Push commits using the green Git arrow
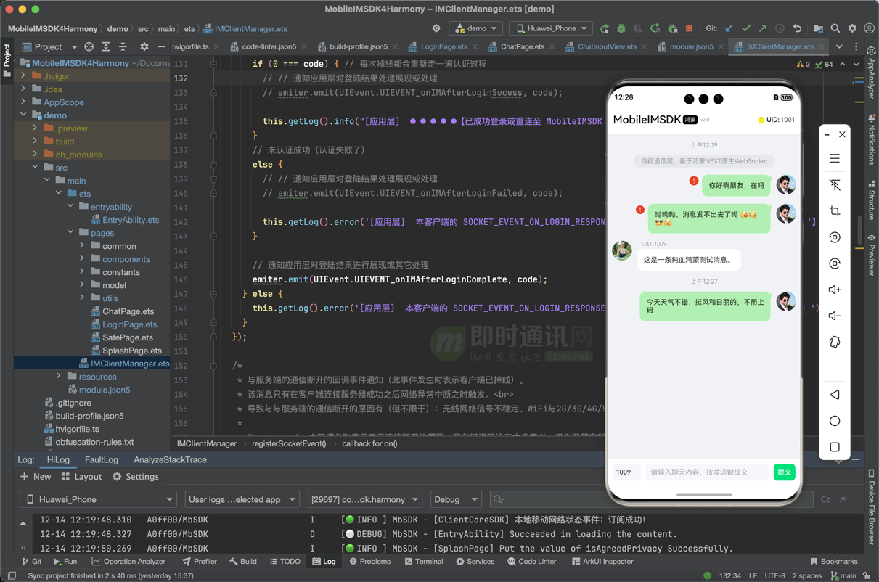 pos(762,28)
